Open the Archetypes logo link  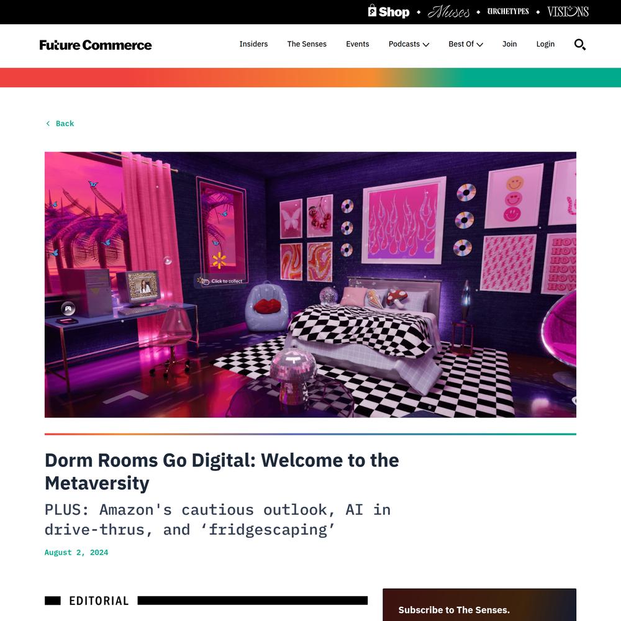pyautogui.click(x=508, y=11)
